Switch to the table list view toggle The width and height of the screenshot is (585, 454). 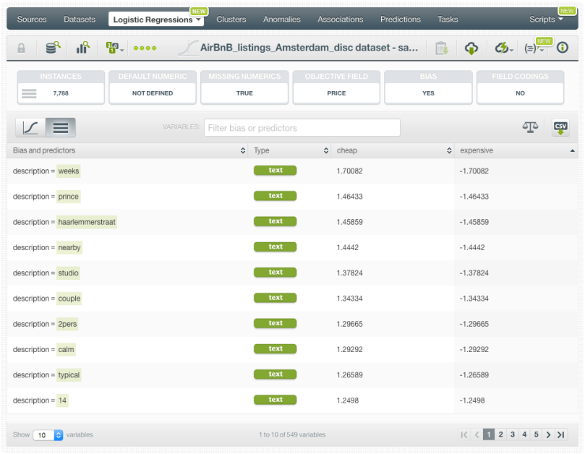click(x=61, y=128)
